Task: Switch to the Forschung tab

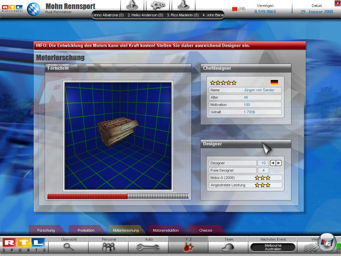Action: (46, 230)
